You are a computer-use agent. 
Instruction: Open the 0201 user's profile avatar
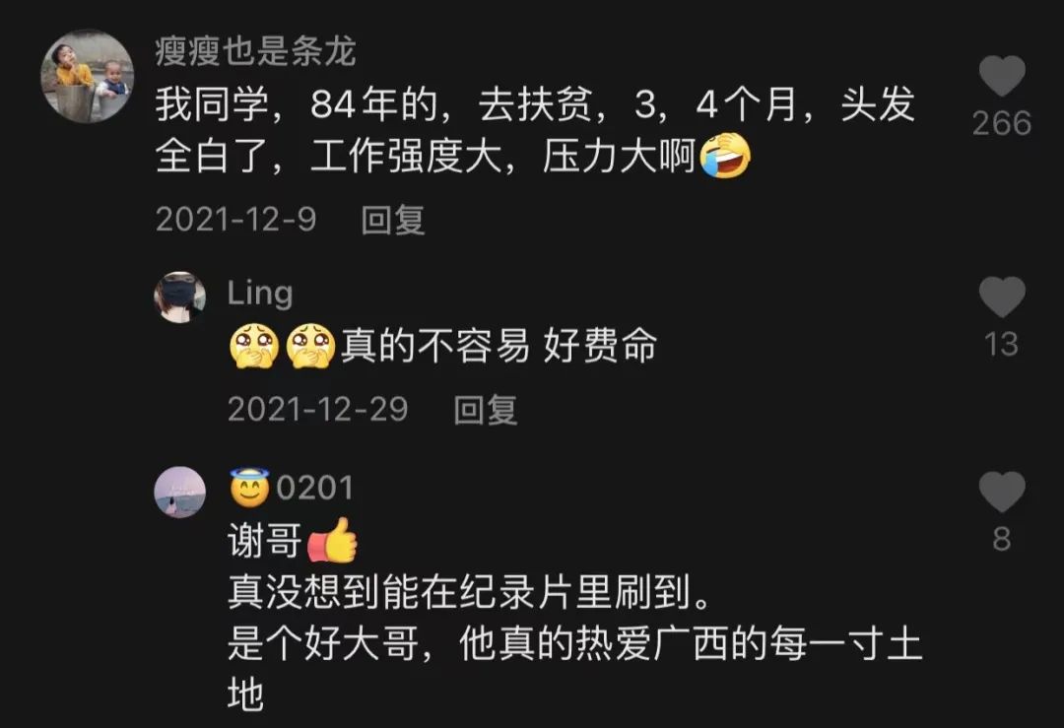click(180, 492)
